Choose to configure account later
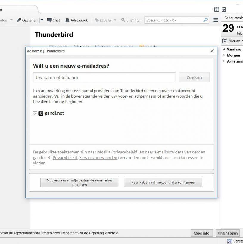This screenshot has height=244, width=243. 163,182
